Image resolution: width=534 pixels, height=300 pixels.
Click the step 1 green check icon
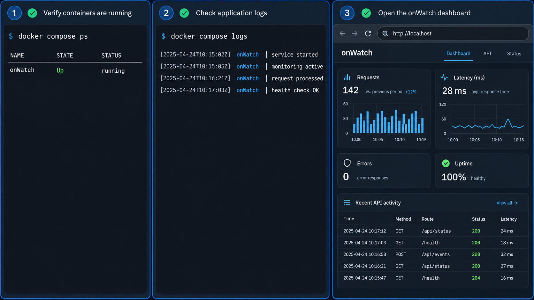(32, 13)
